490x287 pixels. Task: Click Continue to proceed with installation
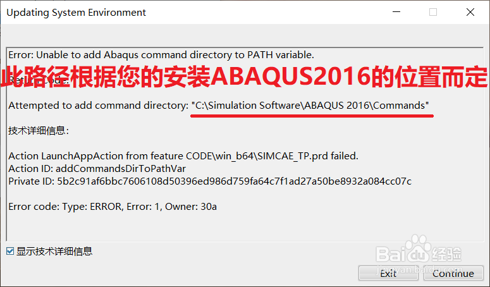453,273
